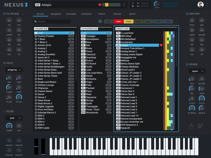Open tag filter options dots menu
The image size is (211, 158).
[176, 22]
